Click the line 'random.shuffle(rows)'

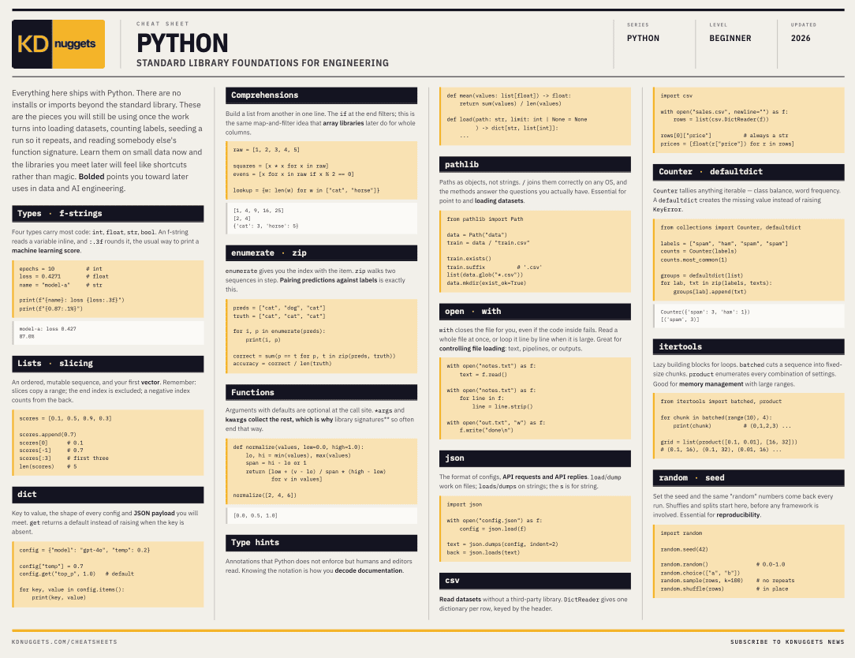tap(692, 589)
